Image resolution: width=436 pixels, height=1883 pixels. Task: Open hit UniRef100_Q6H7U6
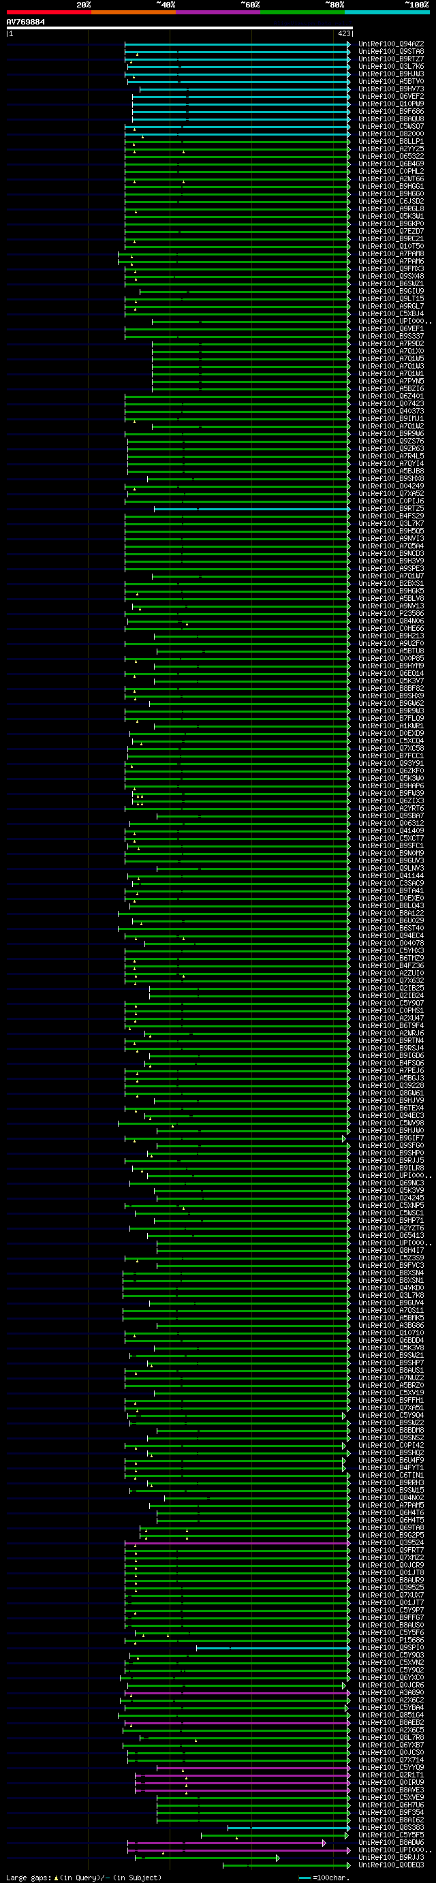pyautogui.click(x=390, y=1805)
